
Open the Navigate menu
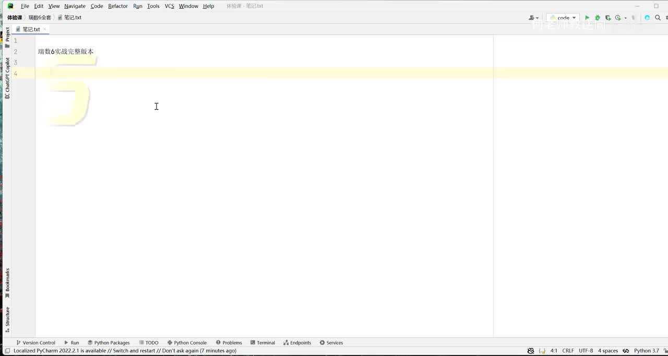[75, 6]
